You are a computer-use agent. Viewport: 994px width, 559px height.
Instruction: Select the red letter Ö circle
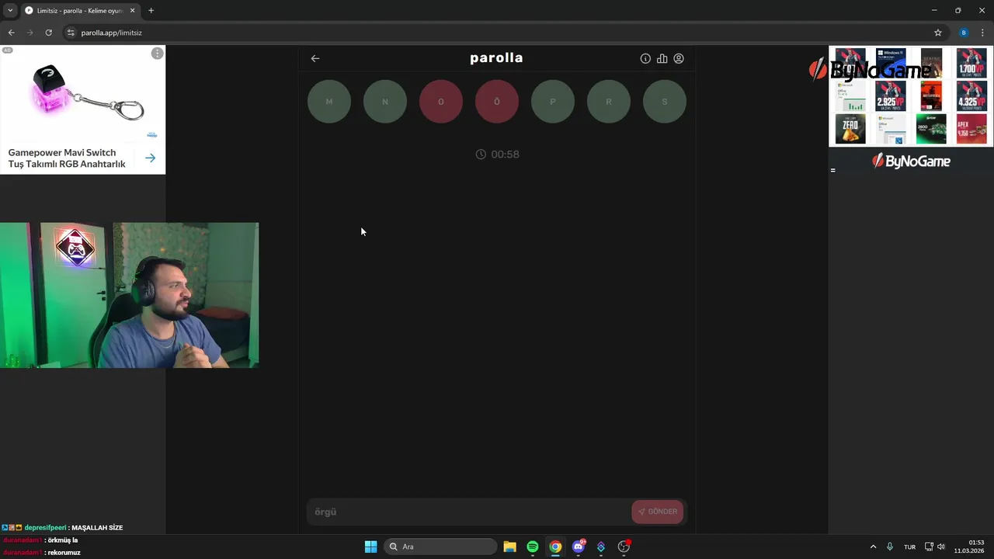pyautogui.click(x=497, y=102)
